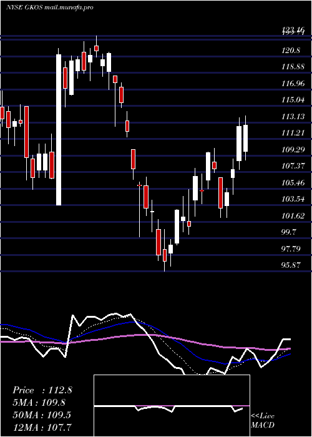312x437 pixels.
Task: Click the last white candlestick on the right
Action: point(245,138)
